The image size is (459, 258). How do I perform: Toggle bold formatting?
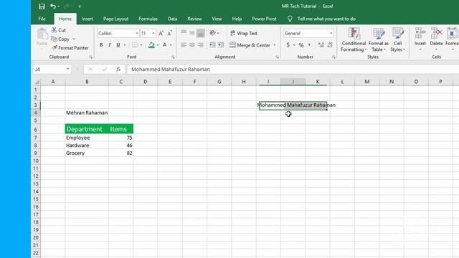[101, 45]
